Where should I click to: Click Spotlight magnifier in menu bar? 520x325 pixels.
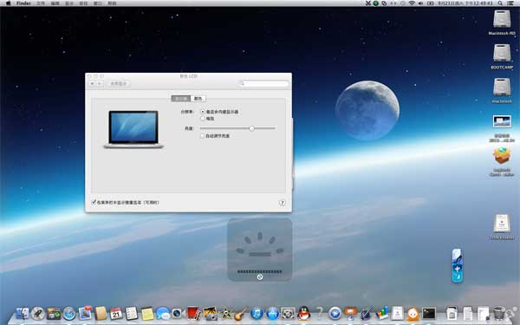coord(500,3)
